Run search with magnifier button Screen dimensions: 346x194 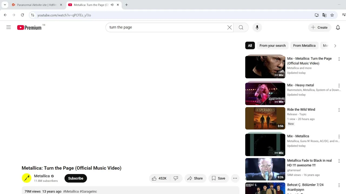point(241,27)
